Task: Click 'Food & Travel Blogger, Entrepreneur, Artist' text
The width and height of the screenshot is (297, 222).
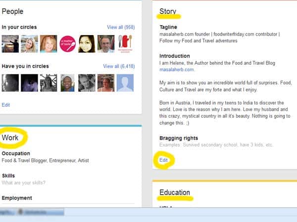Action: click(x=45, y=160)
